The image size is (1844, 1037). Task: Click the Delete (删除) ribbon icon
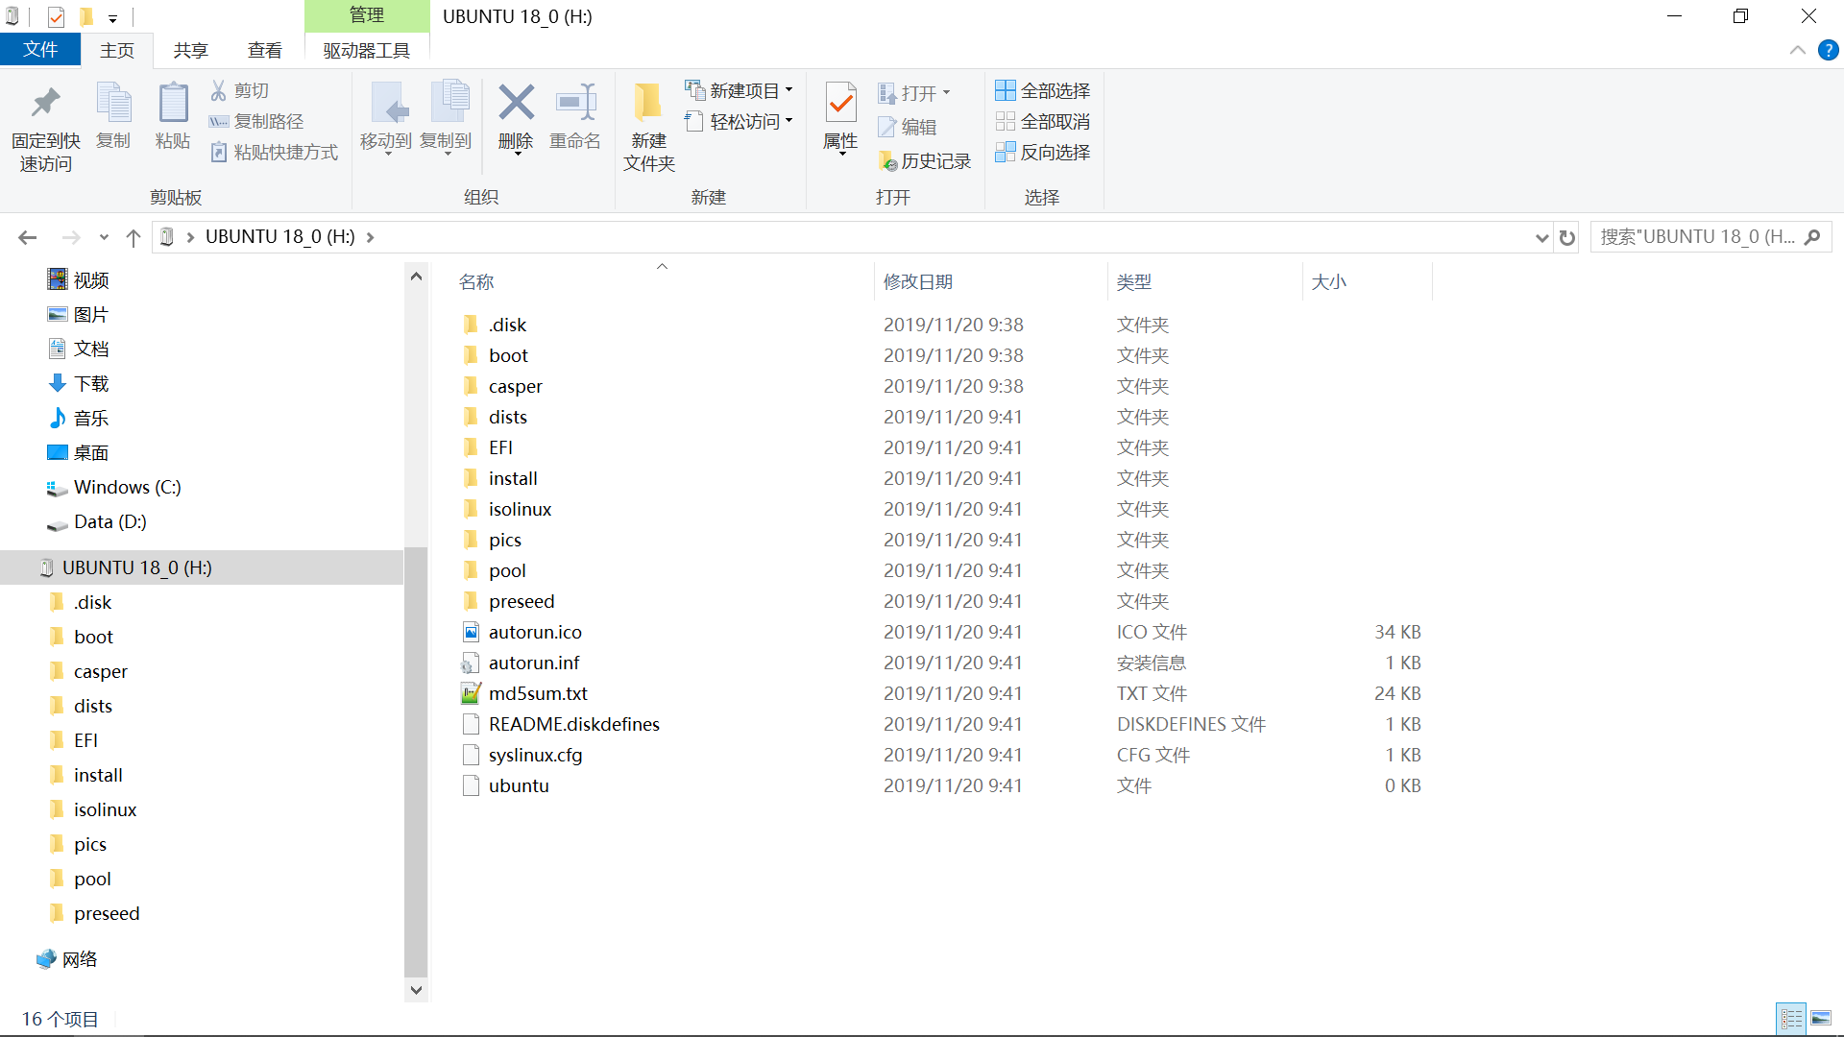pos(516,105)
